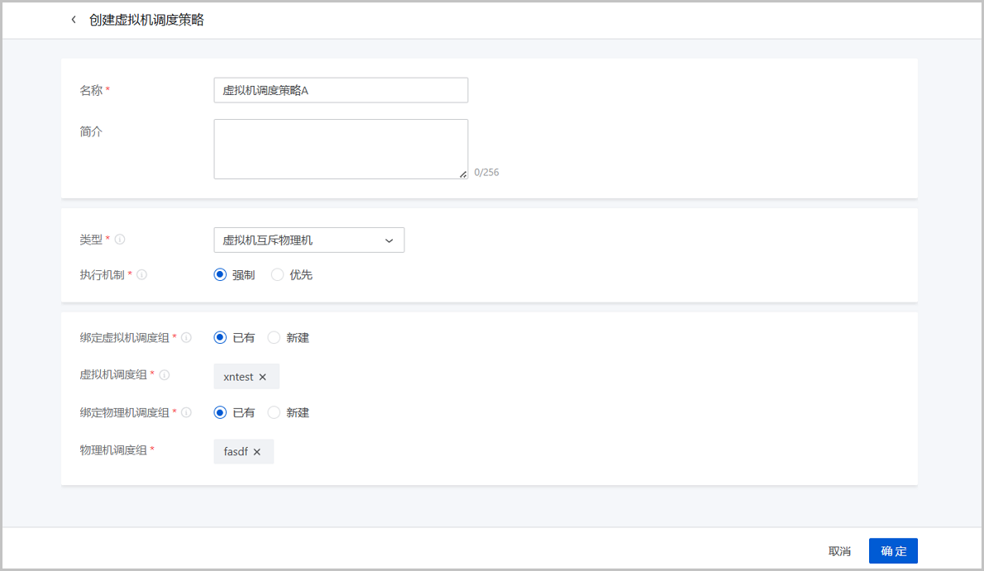This screenshot has width=984, height=571.
Task: Click the xntest scheduling group tag
Action: [x=246, y=377]
